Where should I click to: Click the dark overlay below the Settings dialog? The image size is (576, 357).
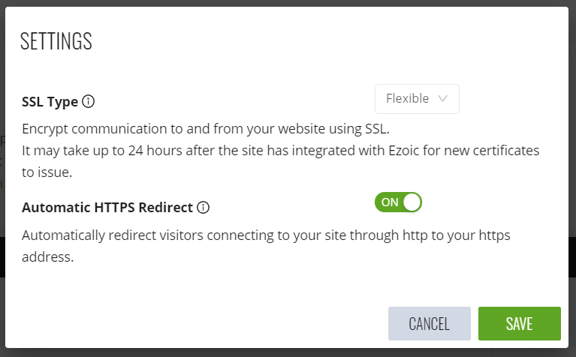(x=288, y=352)
